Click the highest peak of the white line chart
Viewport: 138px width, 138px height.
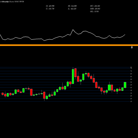point(73,30)
